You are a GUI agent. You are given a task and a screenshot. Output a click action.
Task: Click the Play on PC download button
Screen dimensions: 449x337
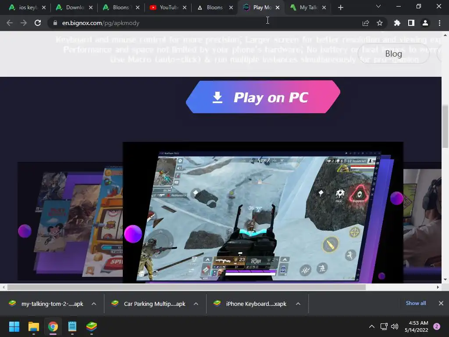(263, 97)
